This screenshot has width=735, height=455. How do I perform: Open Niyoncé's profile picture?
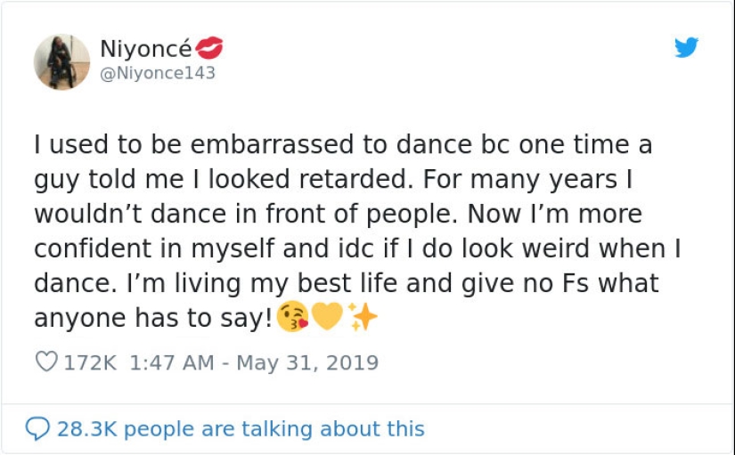tap(61, 62)
